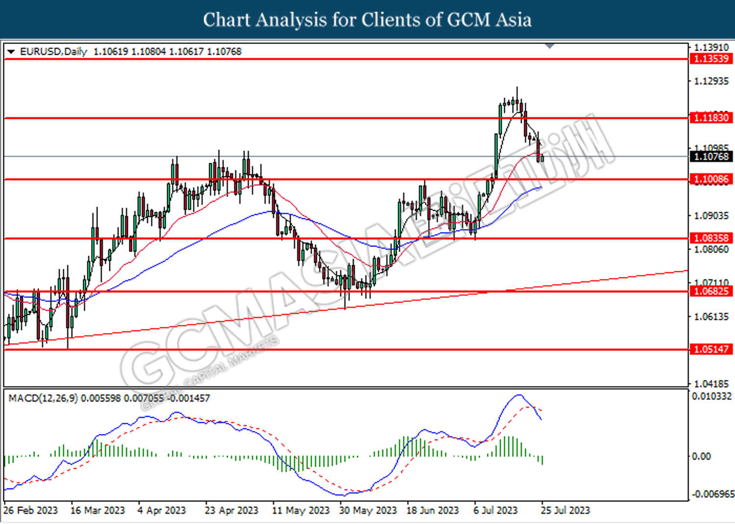Click the 1.12935 price scale value
735x524 pixels.
[711, 81]
